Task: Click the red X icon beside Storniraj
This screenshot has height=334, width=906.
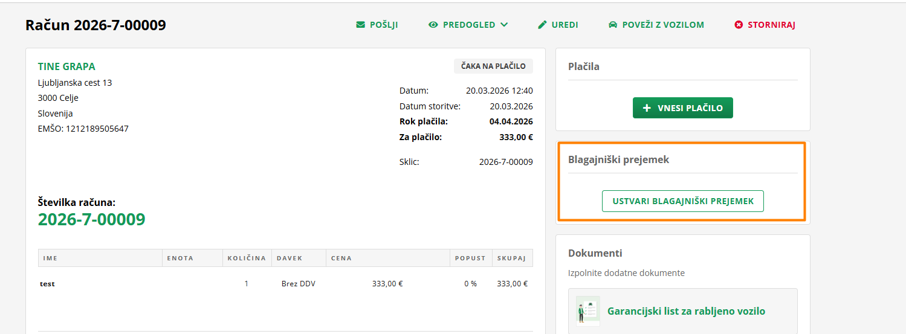Action: (x=739, y=25)
